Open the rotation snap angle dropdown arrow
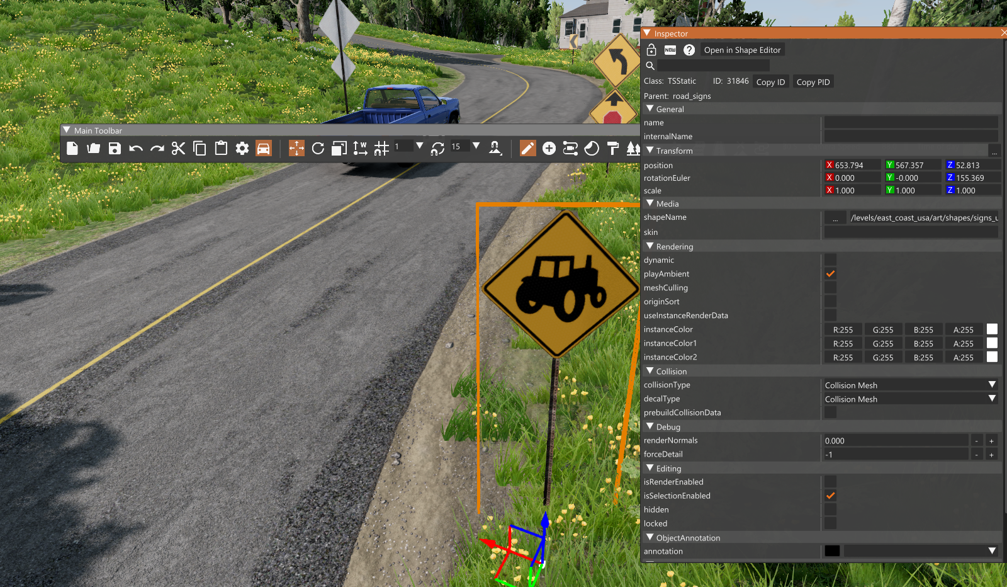1007x587 pixels. [x=476, y=146]
